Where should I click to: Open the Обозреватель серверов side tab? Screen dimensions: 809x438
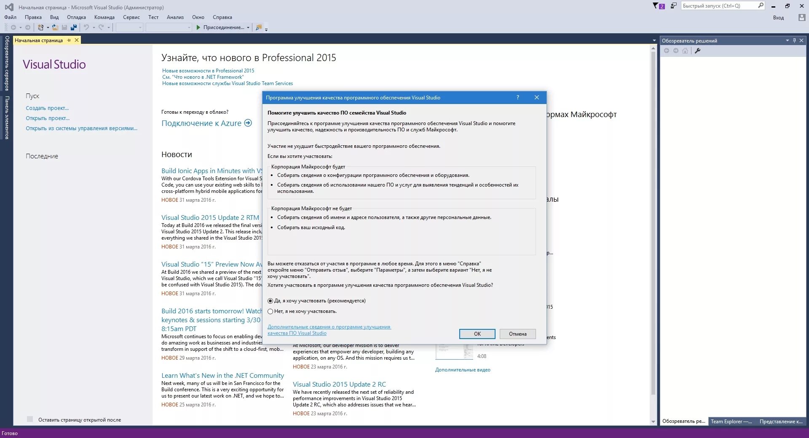7,63
